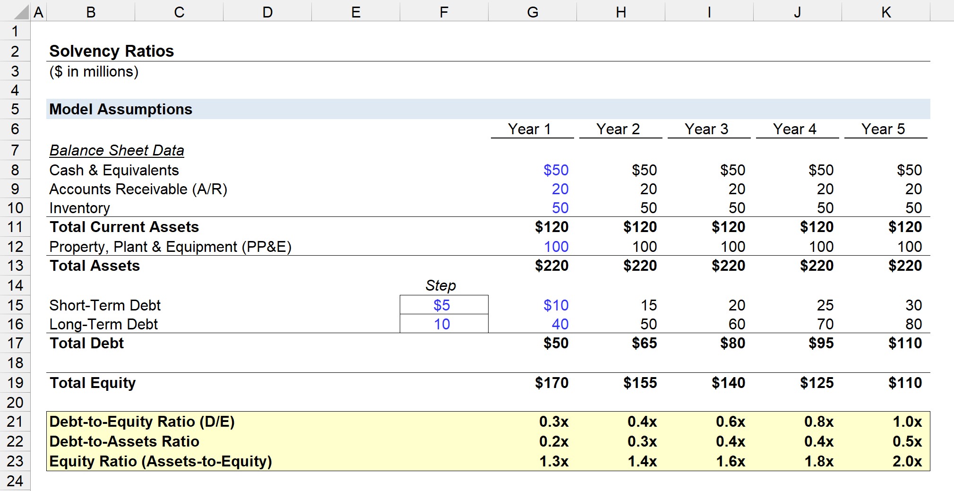
Task: Click the ($ in millions) cell
Action: coord(94,71)
